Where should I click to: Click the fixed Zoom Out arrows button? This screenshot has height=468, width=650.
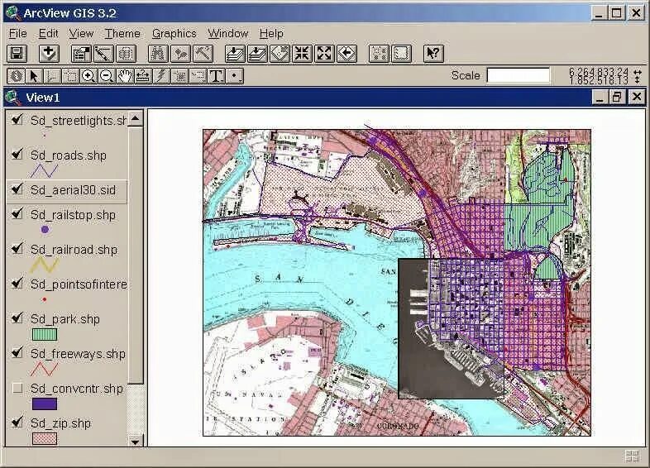coord(324,54)
